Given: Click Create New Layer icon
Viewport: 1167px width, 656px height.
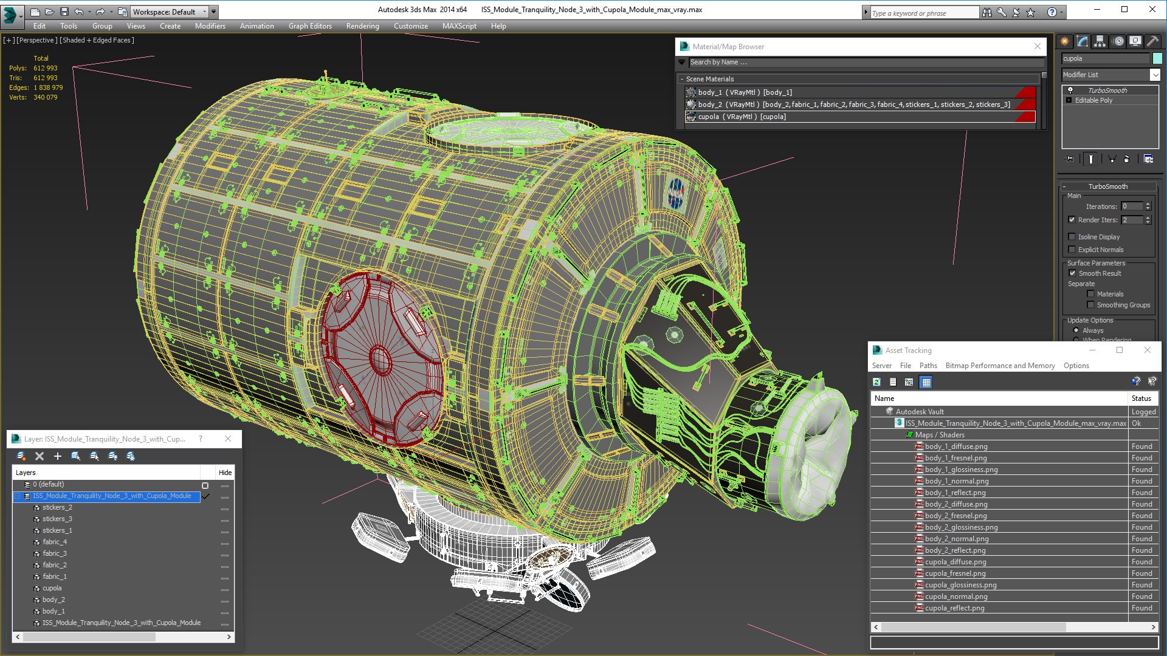Looking at the screenshot, I should [21, 456].
